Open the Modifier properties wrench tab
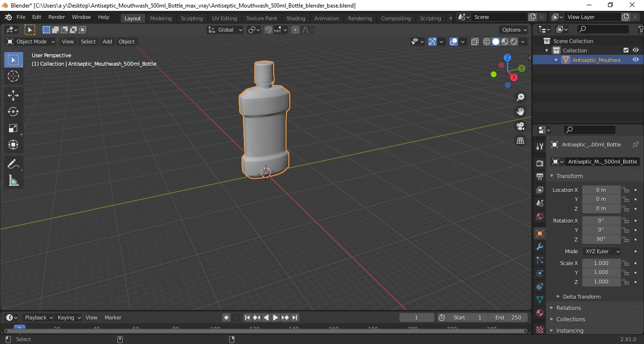Image resolution: width=644 pixels, height=344 pixels. pos(539,247)
